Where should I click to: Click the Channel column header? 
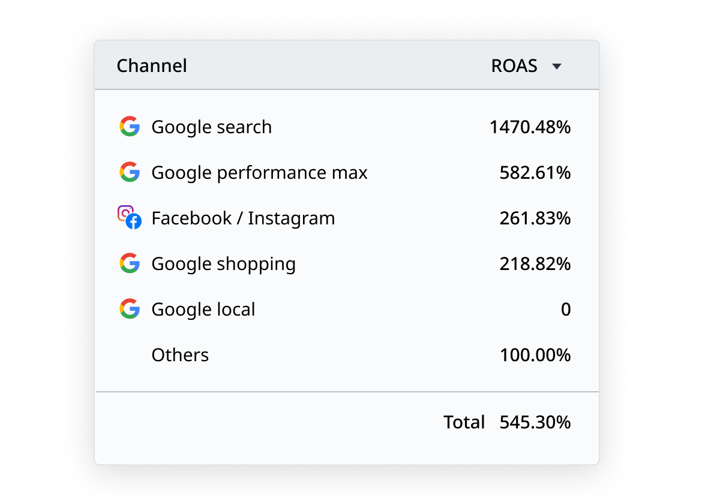pyautogui.click(x=152, y=66)
